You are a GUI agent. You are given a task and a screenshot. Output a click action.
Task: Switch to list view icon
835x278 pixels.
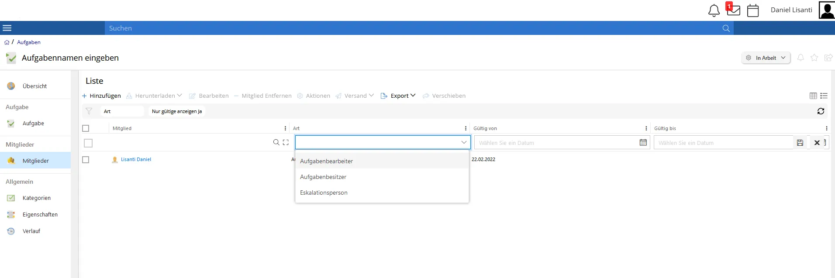point(824,96)
